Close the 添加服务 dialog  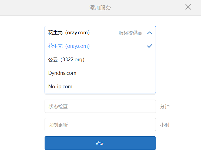coord(188,7)
